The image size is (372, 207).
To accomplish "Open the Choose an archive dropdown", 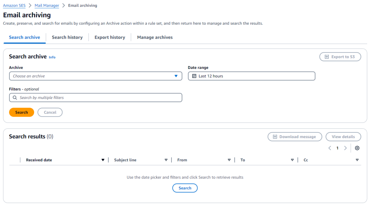I will pos(96,76).
